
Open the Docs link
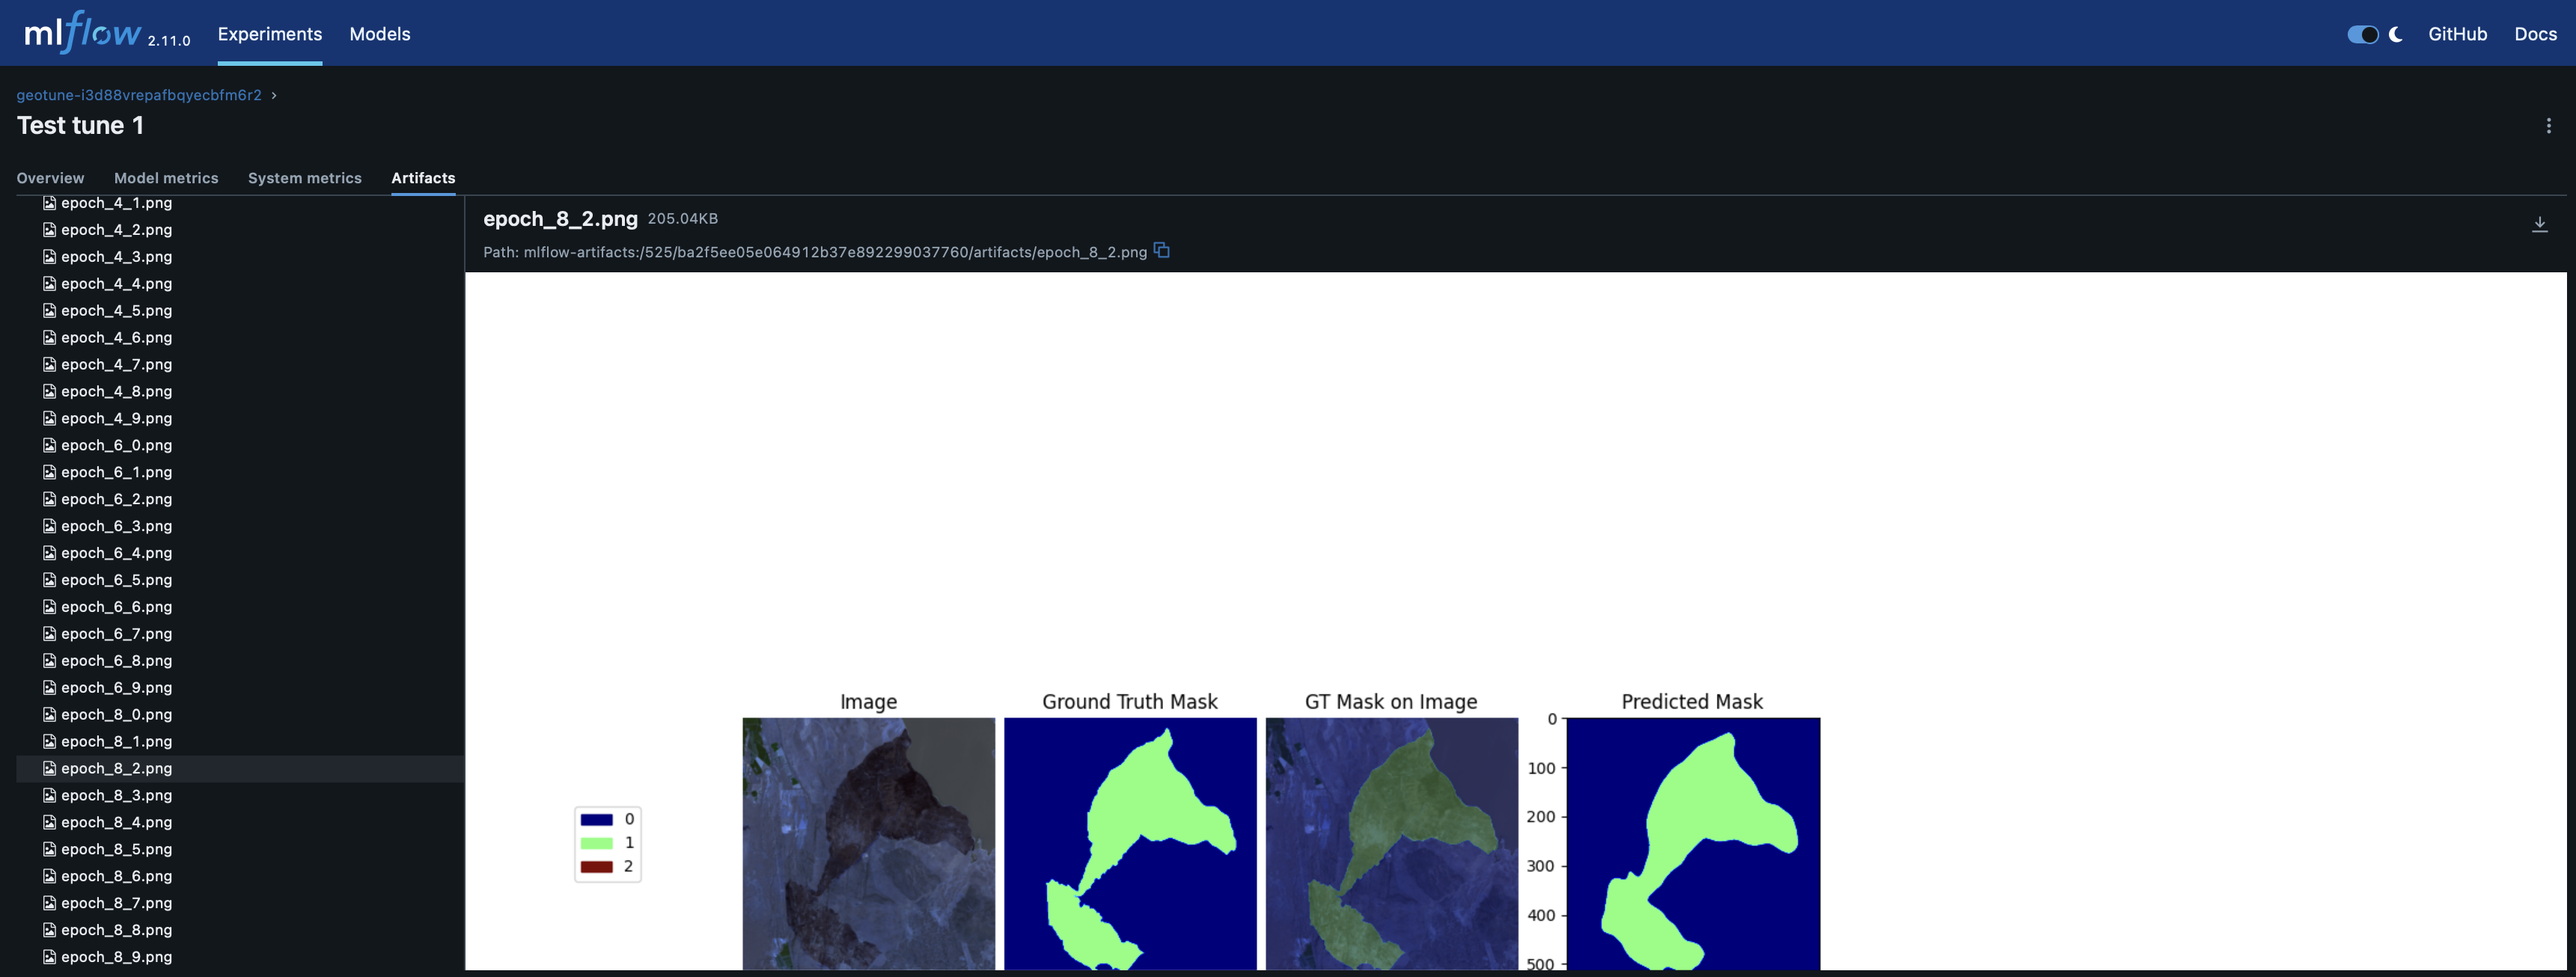2535,34
